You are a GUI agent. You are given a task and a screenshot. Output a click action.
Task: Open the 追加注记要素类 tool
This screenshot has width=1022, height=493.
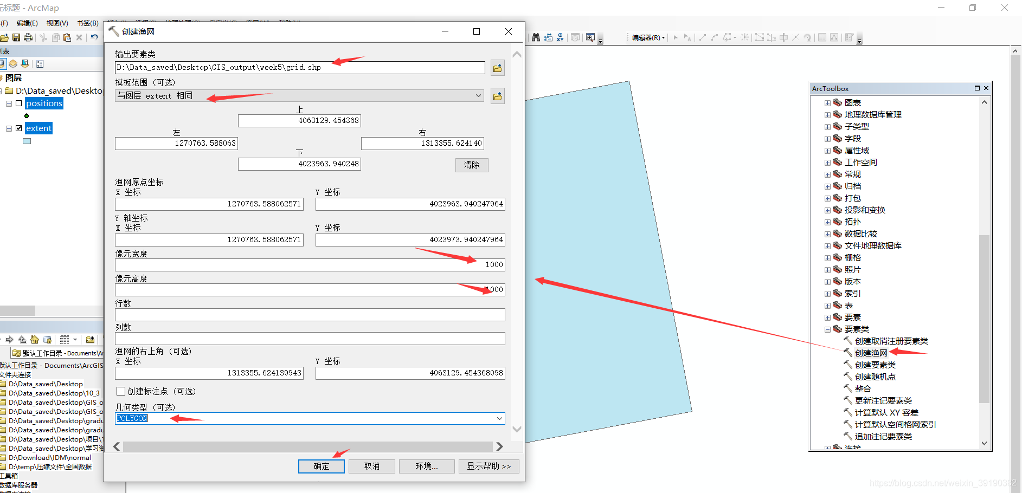(x=883, y=437)
